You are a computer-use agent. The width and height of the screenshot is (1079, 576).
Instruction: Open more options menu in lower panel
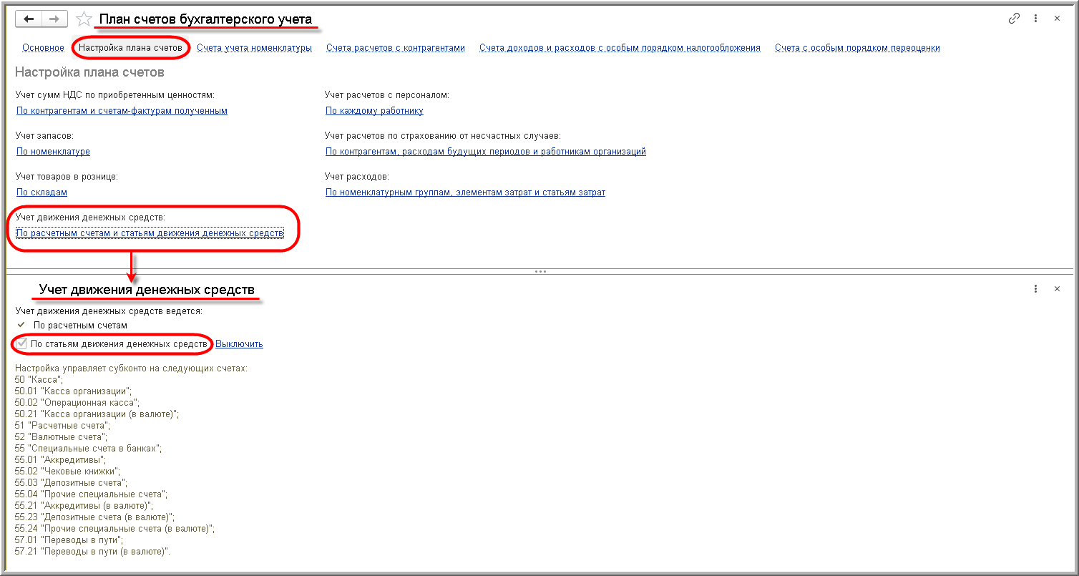1035,289
